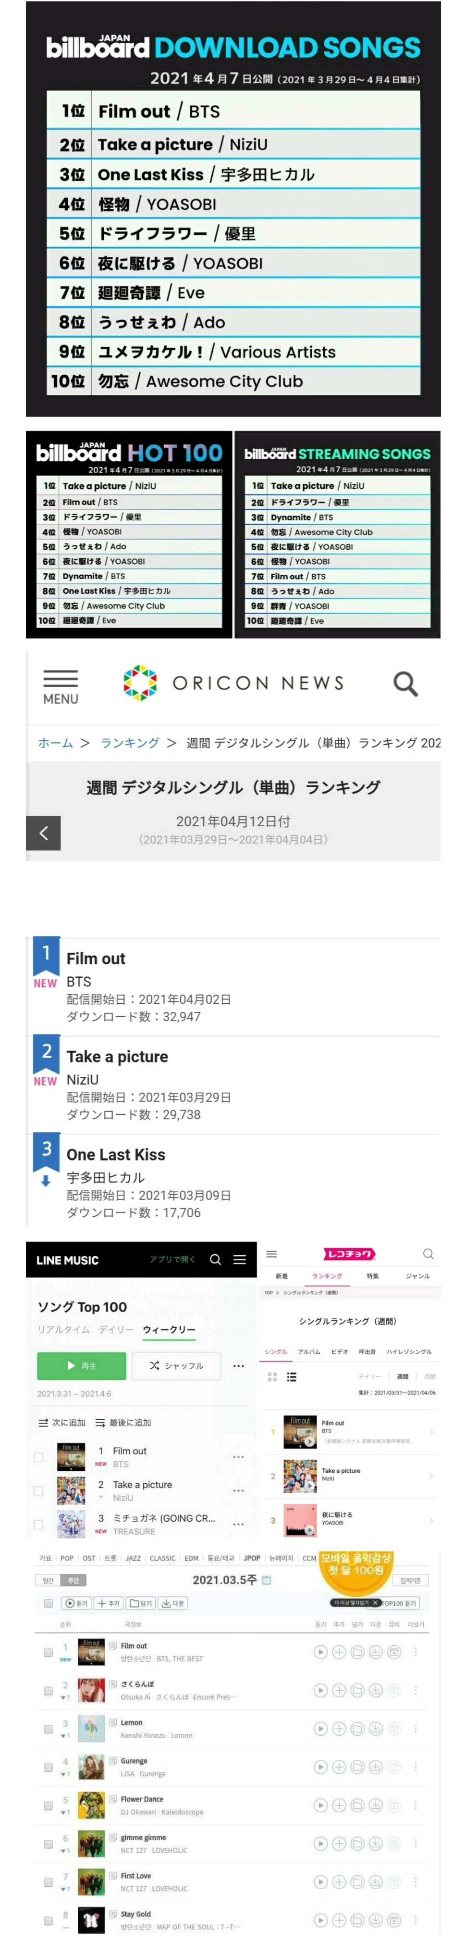
Task: Open three-dot options for Film out in LINE MUSIC
Action: point(239,1457)
